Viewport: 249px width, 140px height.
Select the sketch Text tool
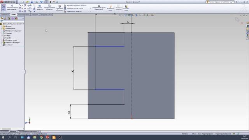[34, 9]
